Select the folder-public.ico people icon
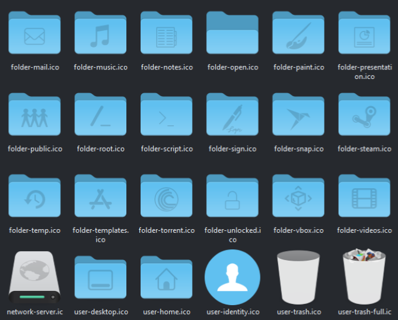Screen dimensions: 398x320 click(x=34, y=116)
